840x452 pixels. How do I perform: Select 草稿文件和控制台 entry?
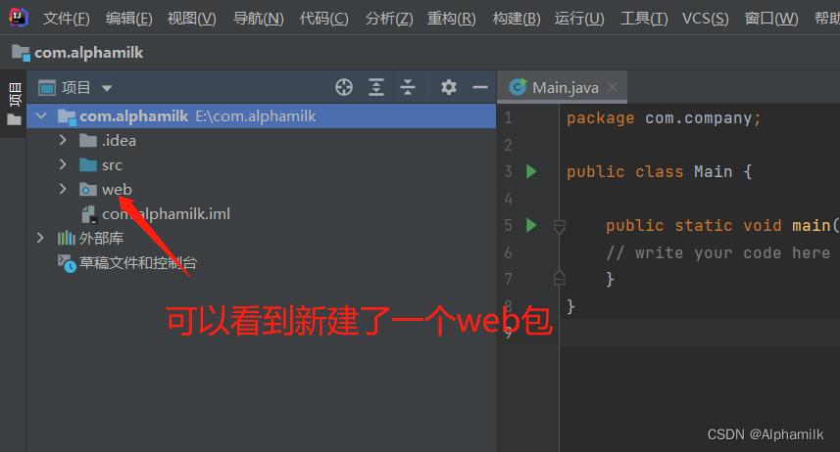[x=138, y=262]
